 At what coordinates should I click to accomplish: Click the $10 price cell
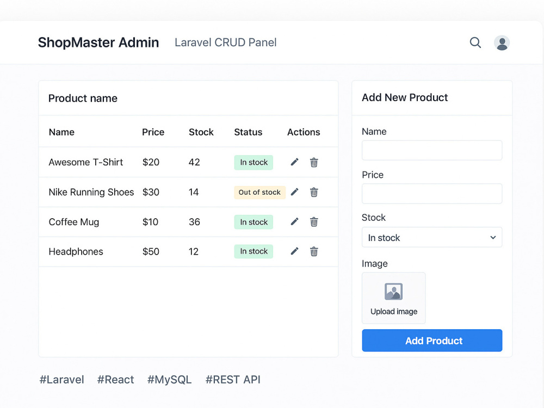[150, 222]
